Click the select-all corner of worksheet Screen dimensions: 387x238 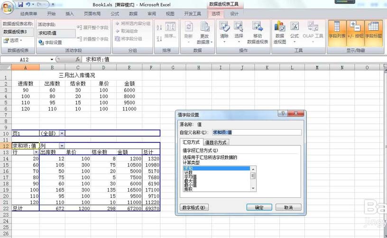6,67
